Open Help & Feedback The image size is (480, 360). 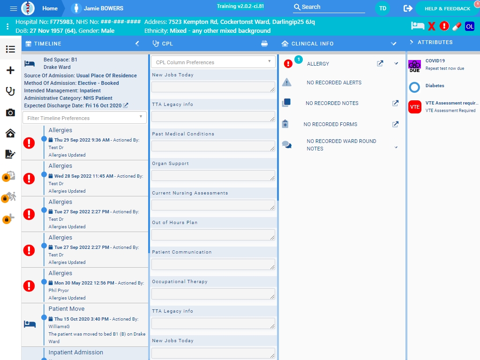coord(447,8)
